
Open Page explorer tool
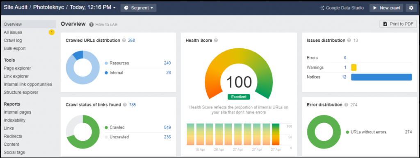[x=17, y=68]
